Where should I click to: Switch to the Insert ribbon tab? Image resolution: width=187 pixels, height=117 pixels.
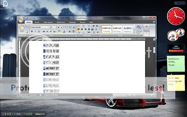37,22
